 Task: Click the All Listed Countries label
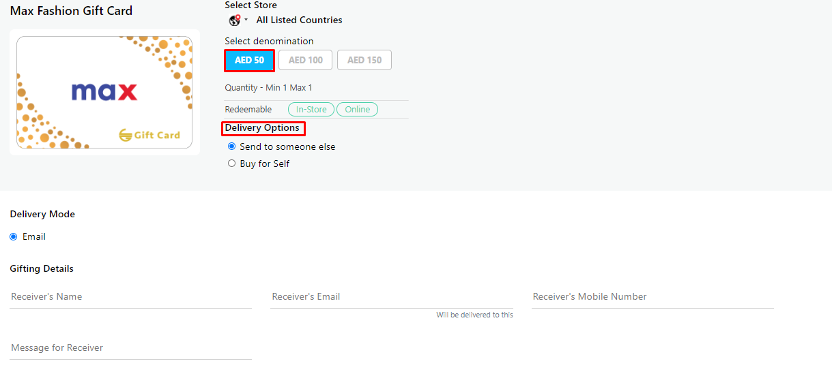click(299, 20)
